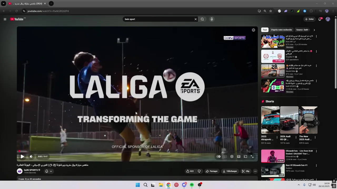Clear the search box text
Image resolution: width=337 pixels, height=189 pixels.
coord(196,19)
